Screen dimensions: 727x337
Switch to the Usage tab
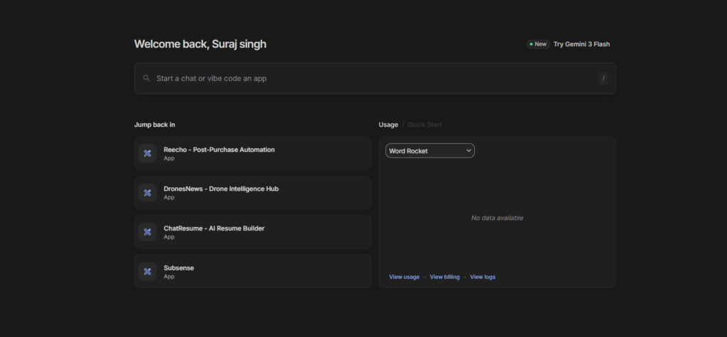[x=388, y=125]
